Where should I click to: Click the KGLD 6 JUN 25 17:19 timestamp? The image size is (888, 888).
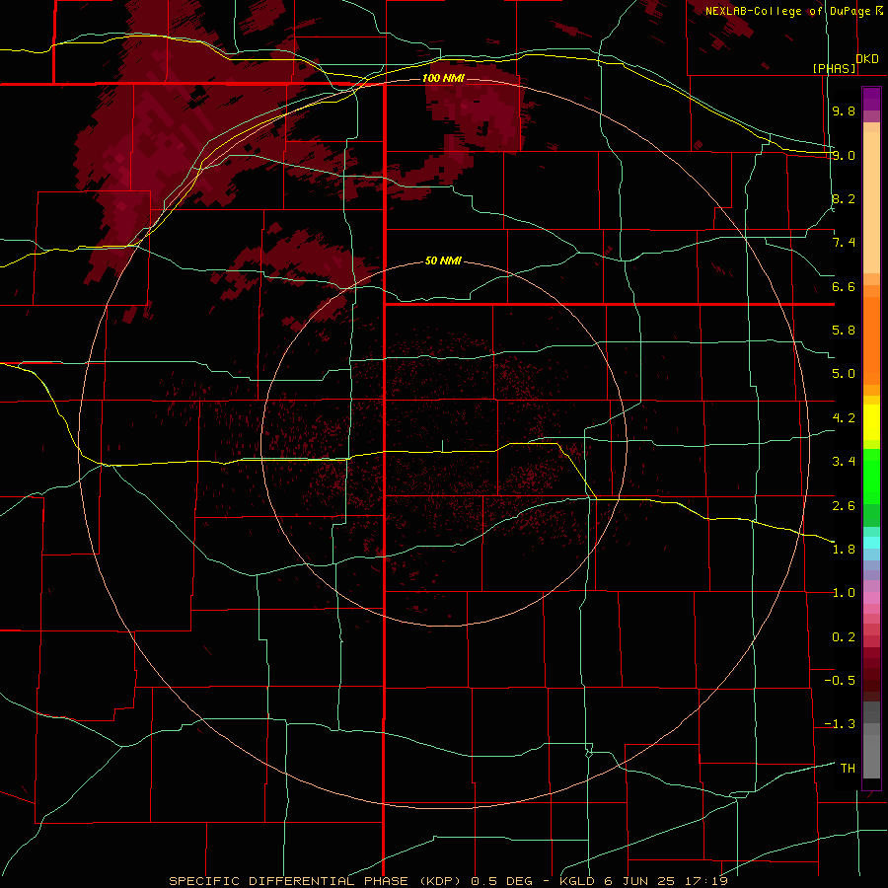tap(643, 881)
